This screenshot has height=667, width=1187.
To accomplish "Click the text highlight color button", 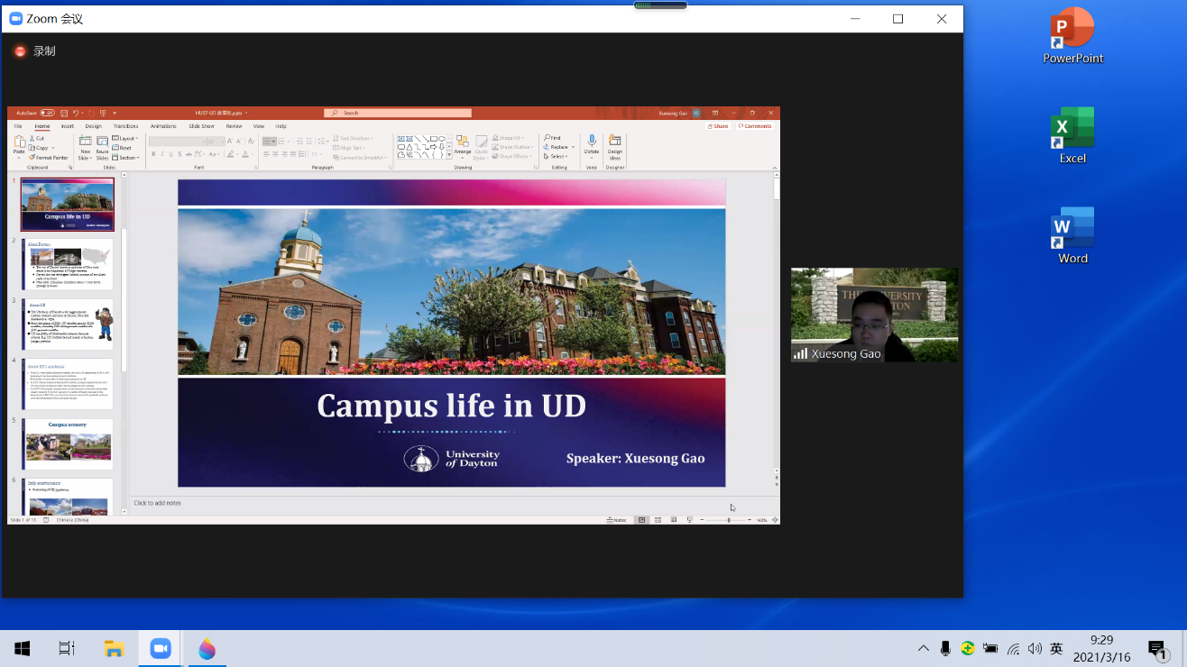I will (x=231, y=154).
